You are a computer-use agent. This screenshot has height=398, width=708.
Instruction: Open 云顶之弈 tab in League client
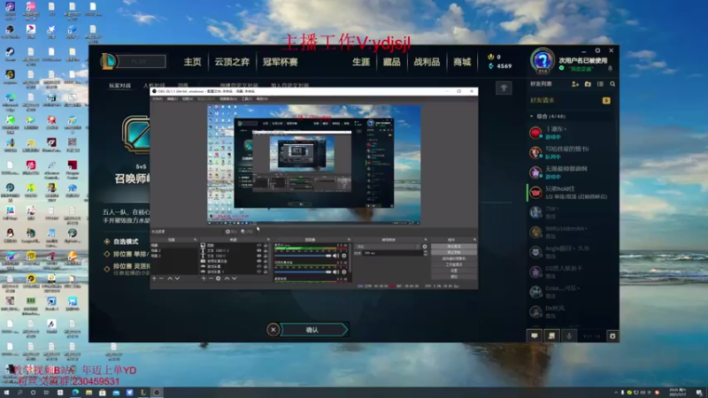[232, 62]
